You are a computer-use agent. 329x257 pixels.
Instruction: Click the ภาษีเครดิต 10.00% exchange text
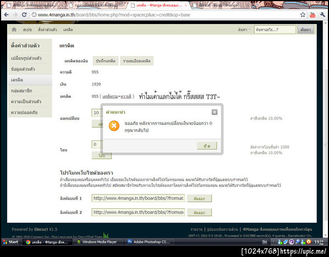266,118
